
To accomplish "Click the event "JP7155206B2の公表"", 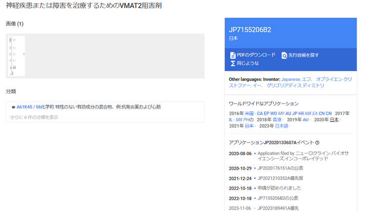I will [278, 198].
